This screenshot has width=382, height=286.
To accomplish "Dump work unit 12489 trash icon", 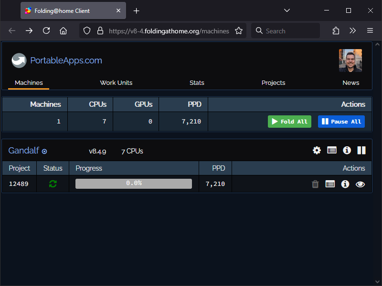I will (315, 184).
